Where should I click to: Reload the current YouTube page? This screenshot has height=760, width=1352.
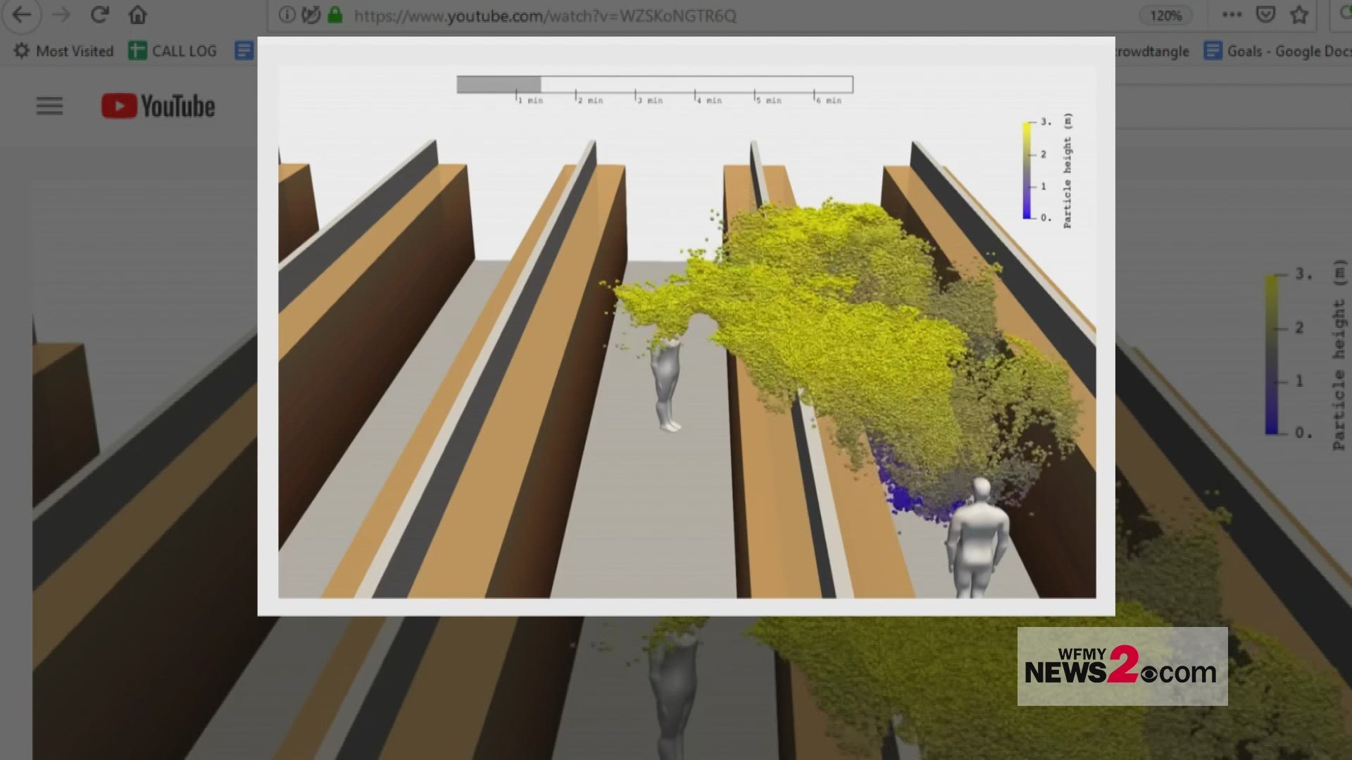pos(99,15)
